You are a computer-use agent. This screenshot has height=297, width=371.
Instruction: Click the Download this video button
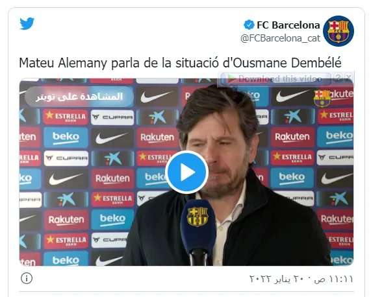pos(275,78)
